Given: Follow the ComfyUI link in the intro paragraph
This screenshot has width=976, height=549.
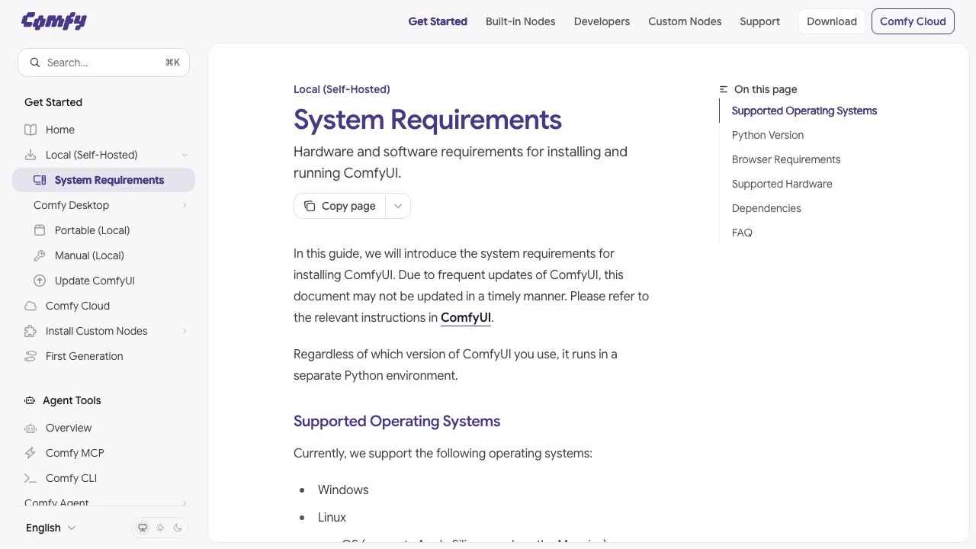Looking at the screenshot, I should tap(466, 317).
